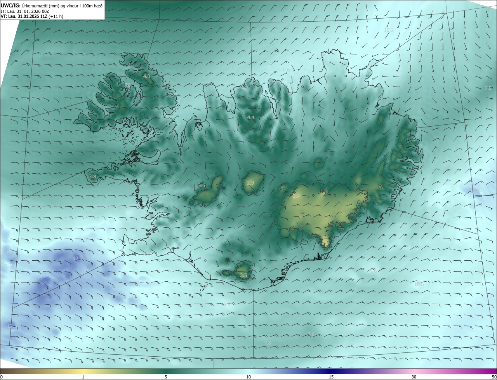Viewport: 497px width, 380px height.
Task: Click the 2.9 label on Hofsjökull glacier
Action: [x=250, y=183]
